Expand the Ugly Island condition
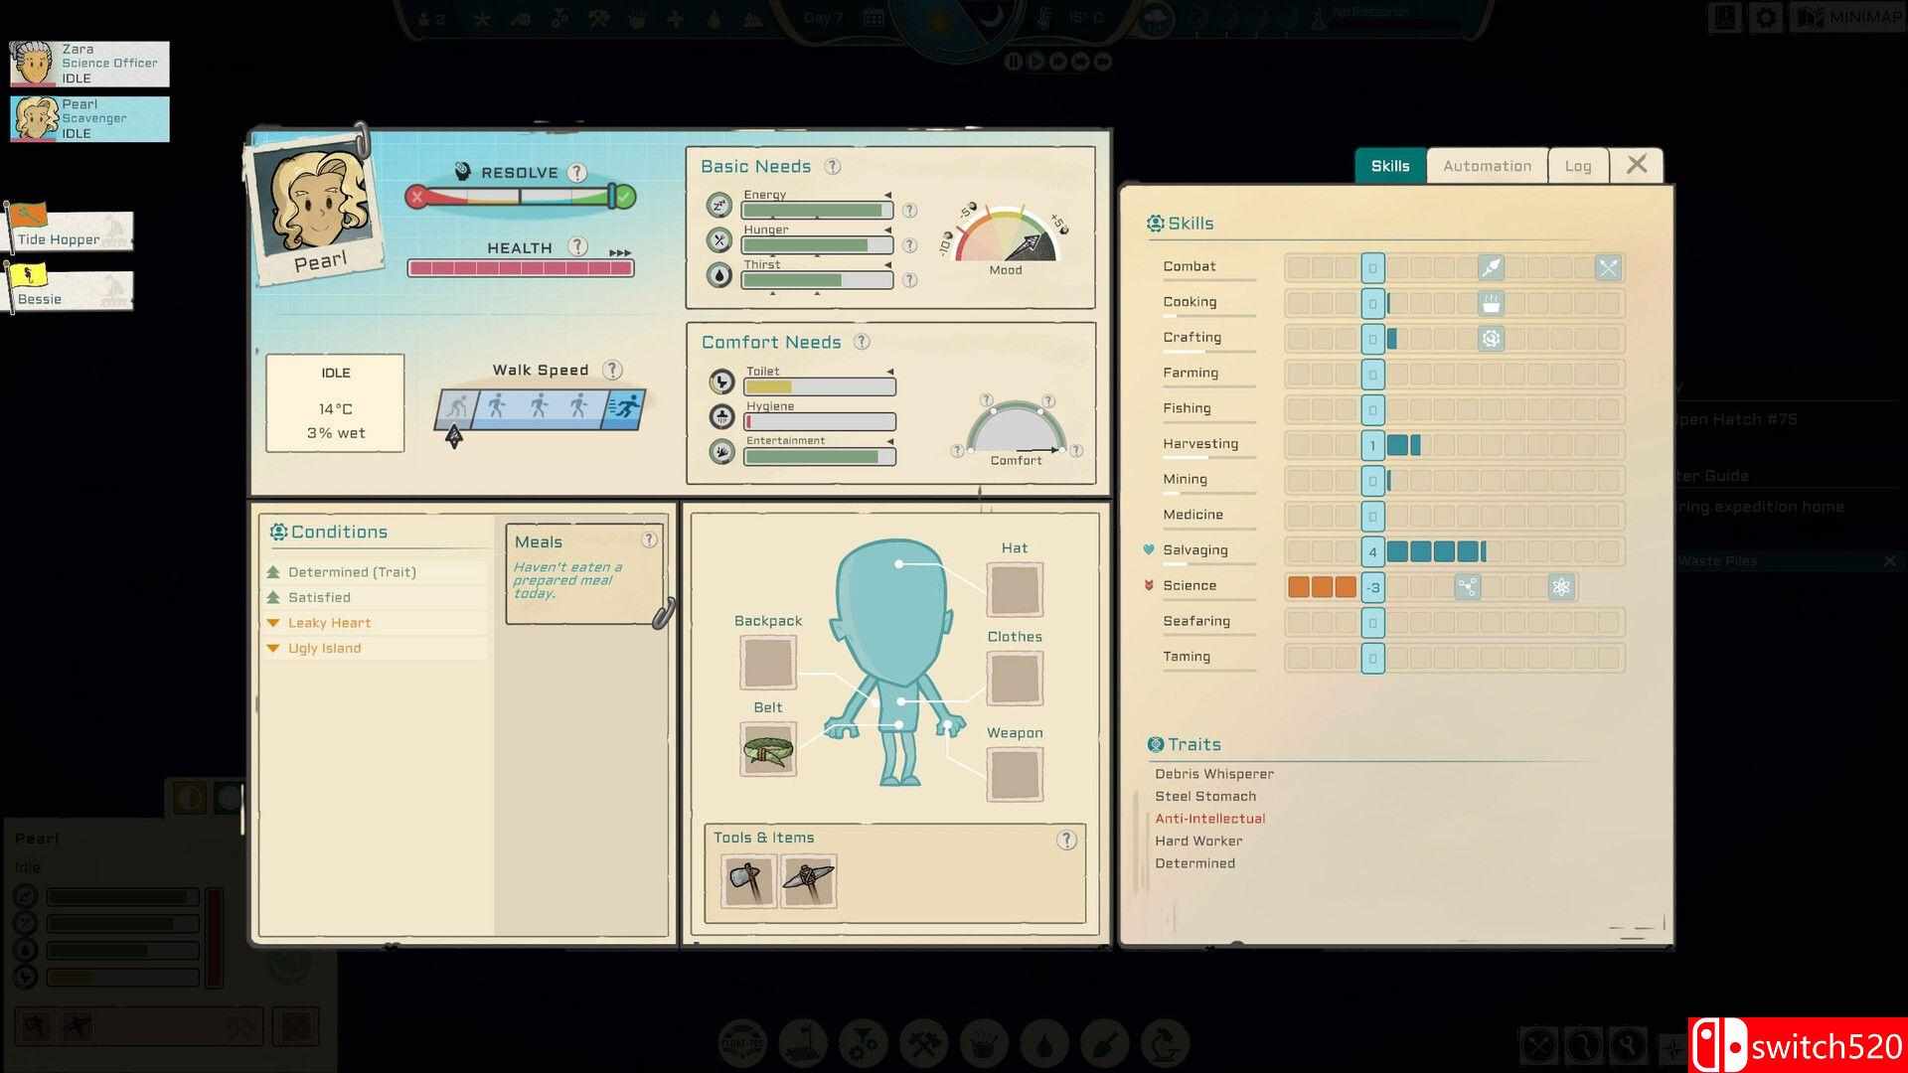Image resolution: width=1908 pixels, height=1073 pixels. (x=324, y=649)
